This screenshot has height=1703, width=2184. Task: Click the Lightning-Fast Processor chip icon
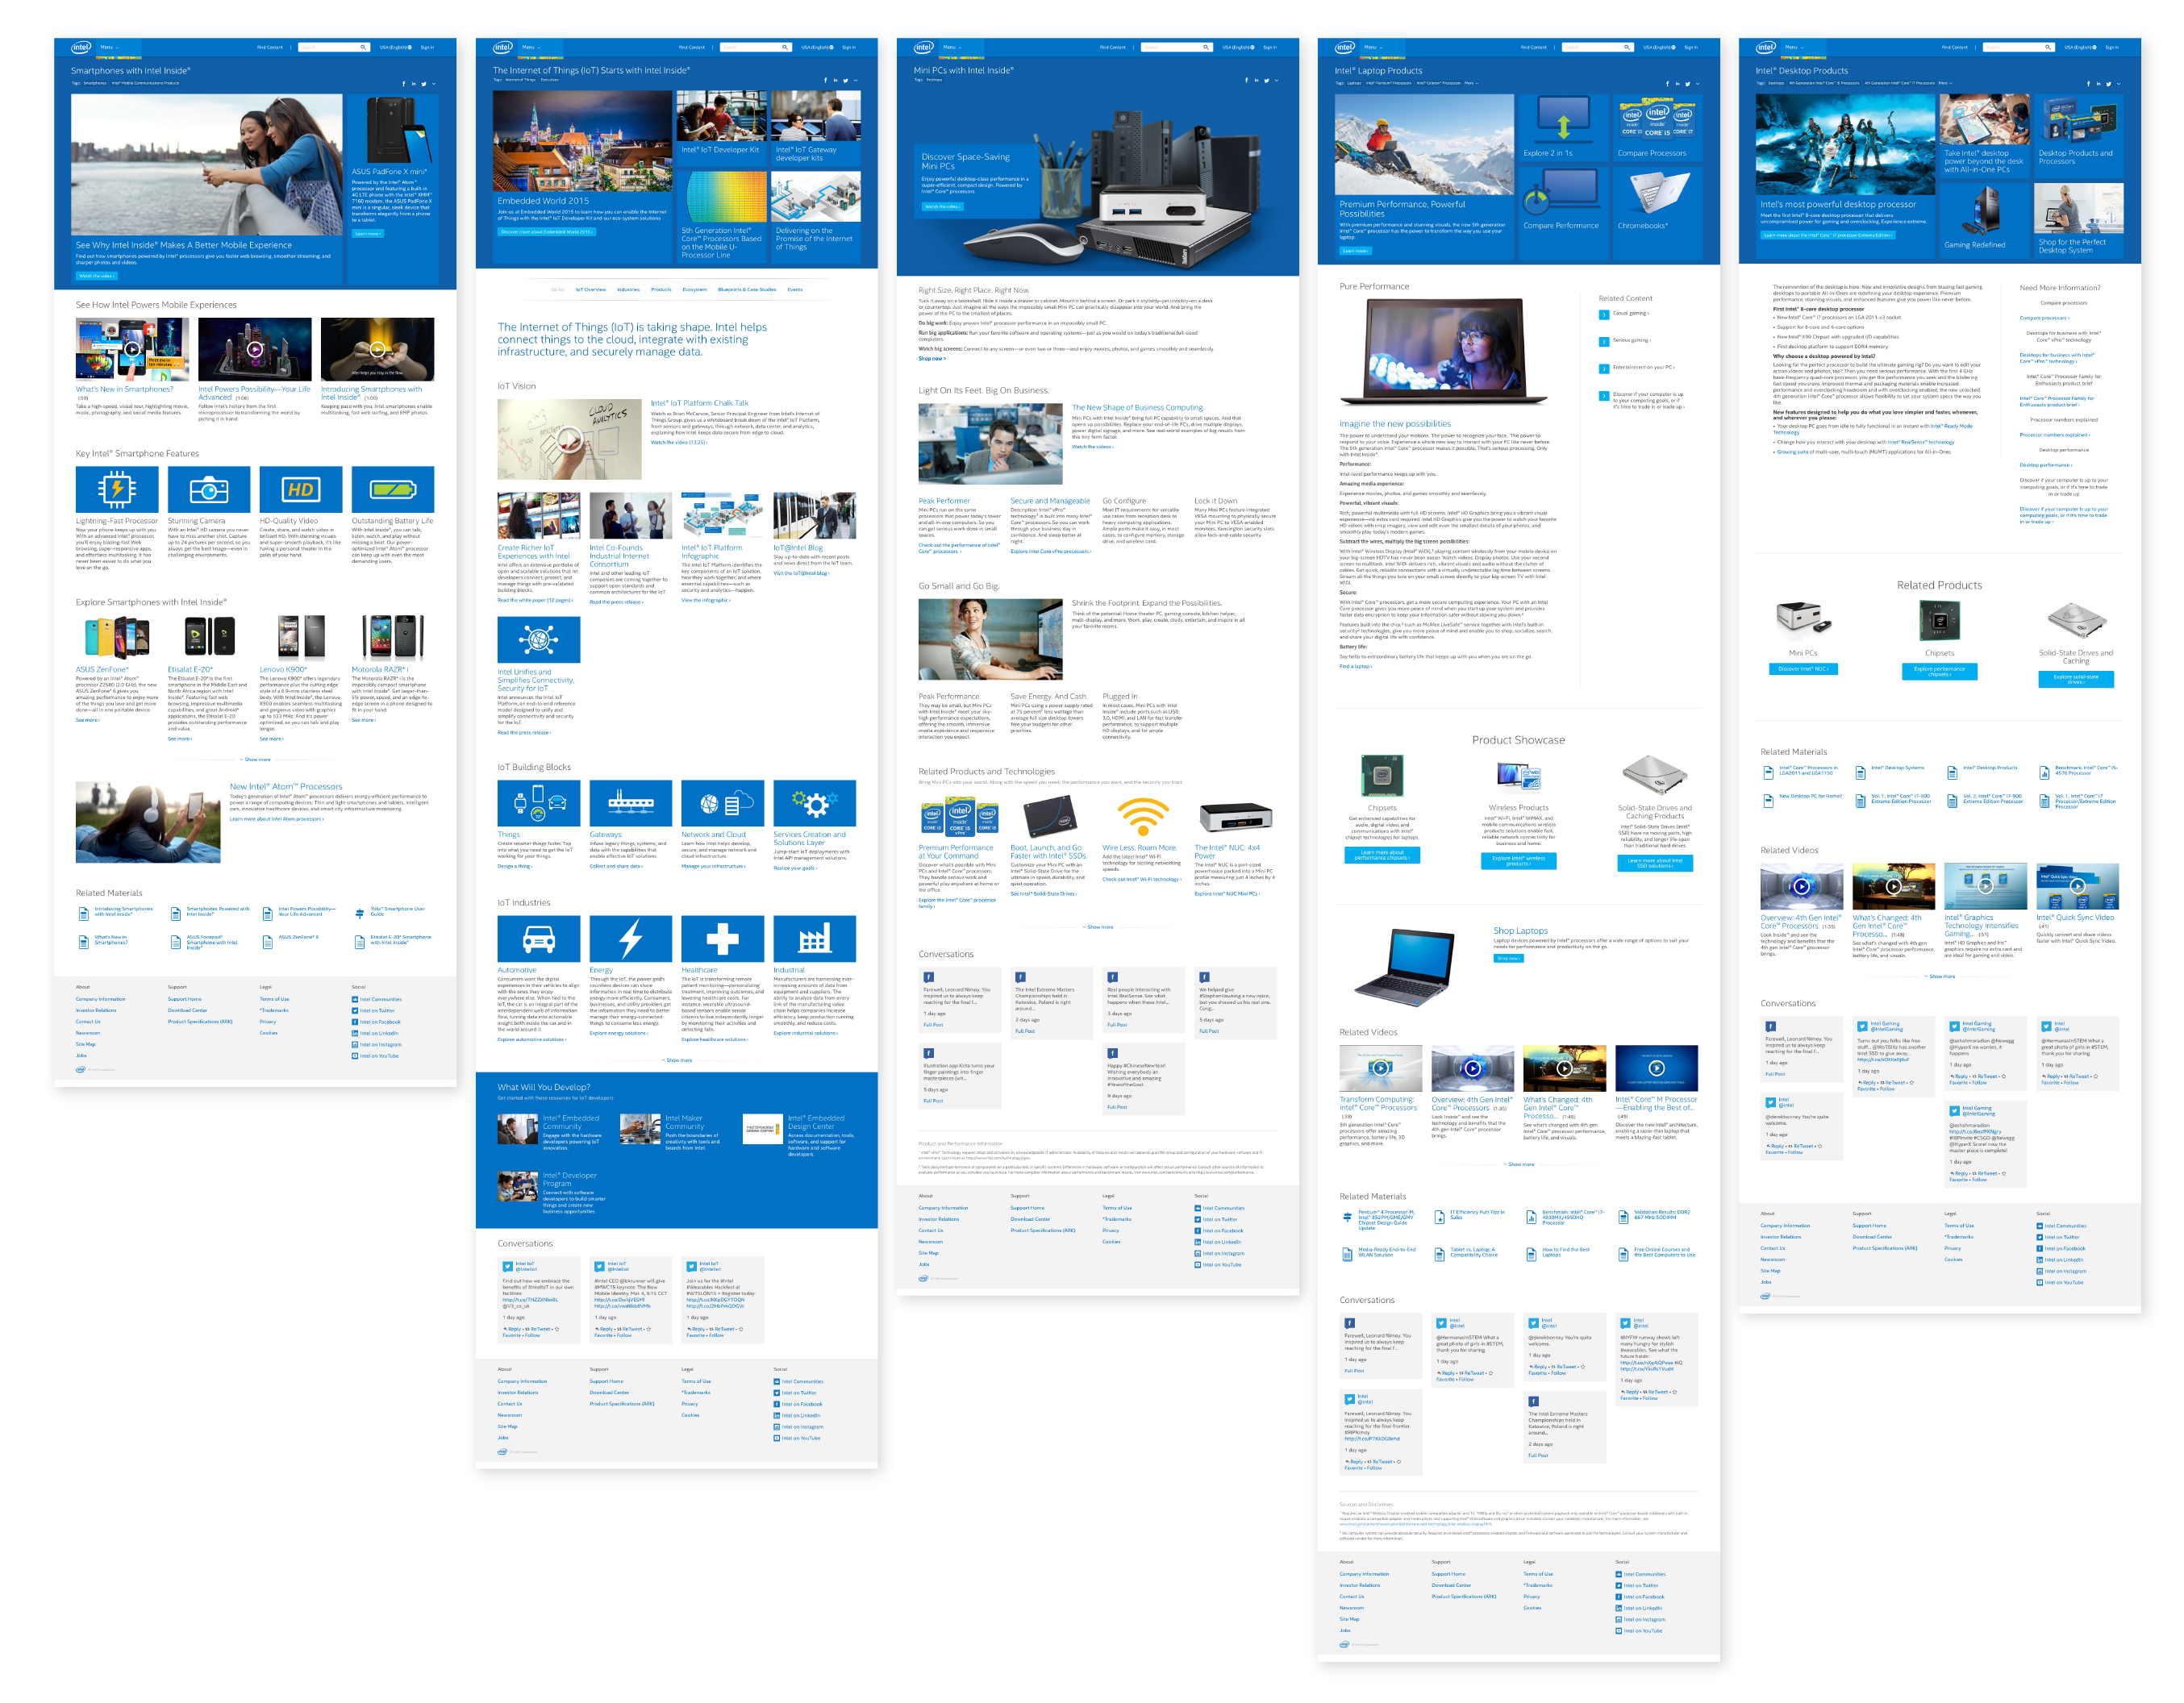pyautogui.click(x=117, y=489)
